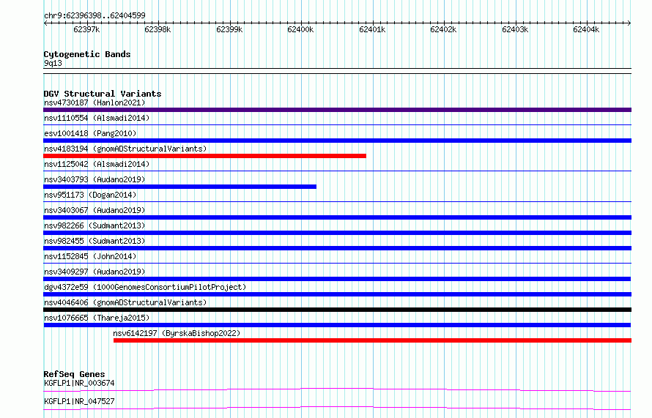Select the blue nsv1076665 variant bar

coord(337,325)
